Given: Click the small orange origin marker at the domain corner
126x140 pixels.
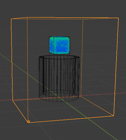Looking at the screenshot, I should [x=29, y=122].
